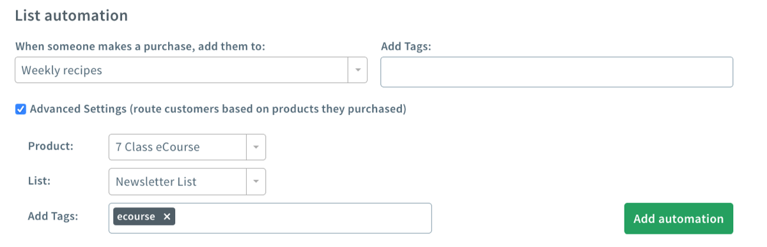Open the 7 Class eCourse product dropdown
This screenshot has height=247, width=767.
[187, 147]
